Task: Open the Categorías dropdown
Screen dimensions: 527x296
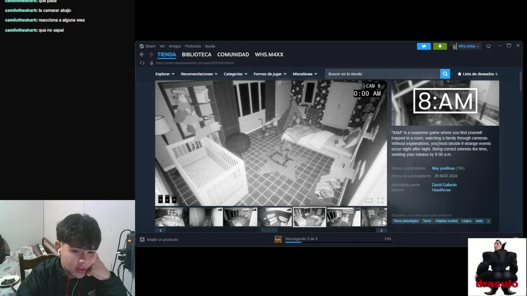Action: coord(236,74)
